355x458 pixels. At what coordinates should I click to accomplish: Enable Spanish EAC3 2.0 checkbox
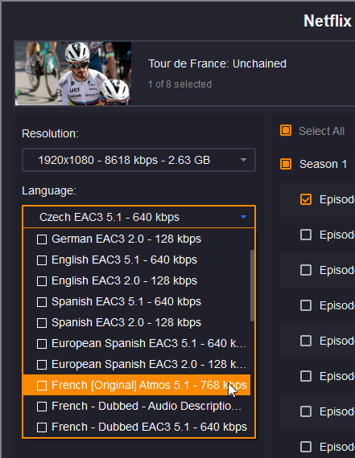coord(42,323)
